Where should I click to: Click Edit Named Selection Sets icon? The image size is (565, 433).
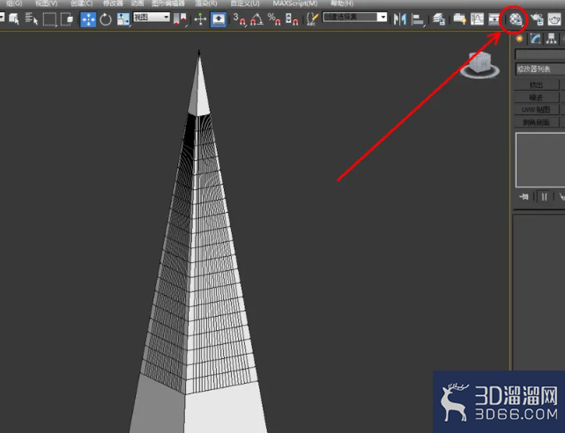pyautogui.click(x=312, y=19)
